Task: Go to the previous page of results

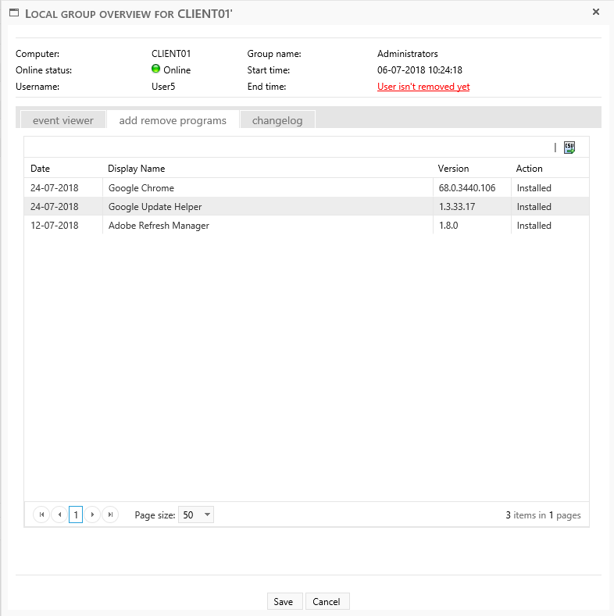Action: [x=59, y=515]
